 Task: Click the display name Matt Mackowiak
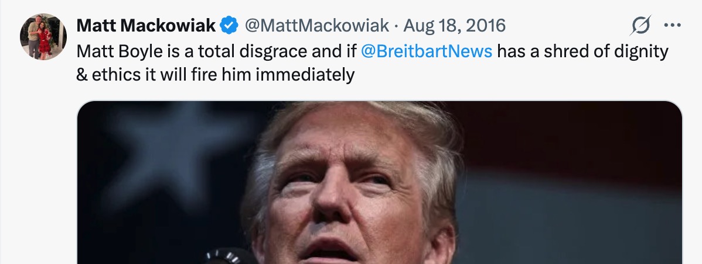[146, 26]
